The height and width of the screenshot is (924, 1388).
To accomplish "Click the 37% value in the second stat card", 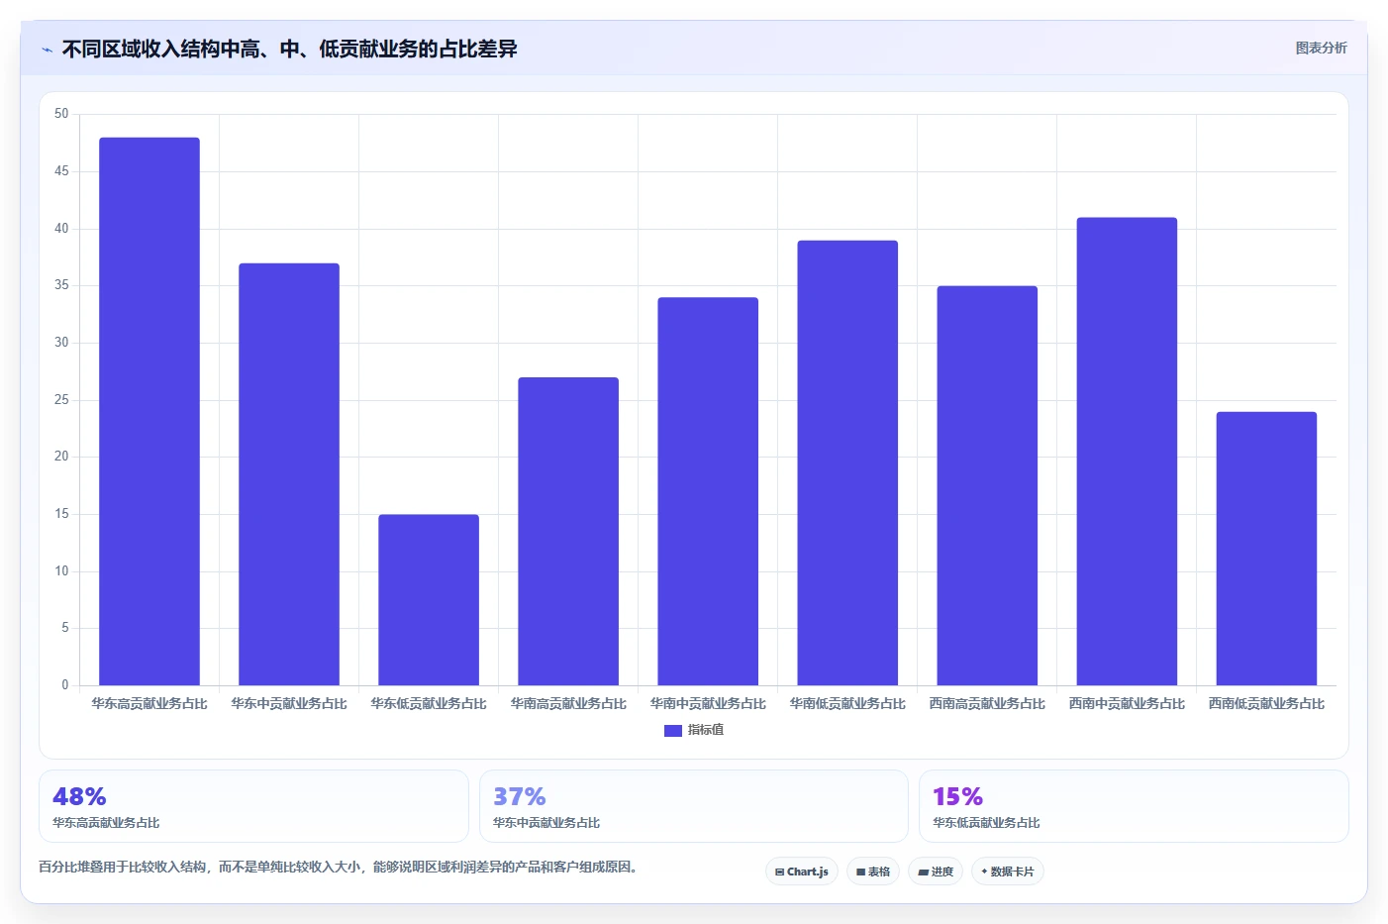I will tap(520, 797).
